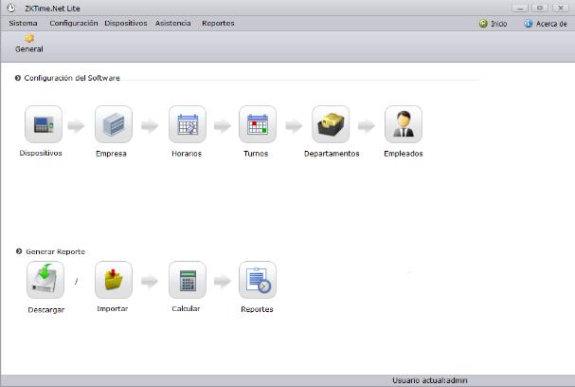575x387 pixels.
Task: Open the Empresa company icon
Action: coord(114,124)
